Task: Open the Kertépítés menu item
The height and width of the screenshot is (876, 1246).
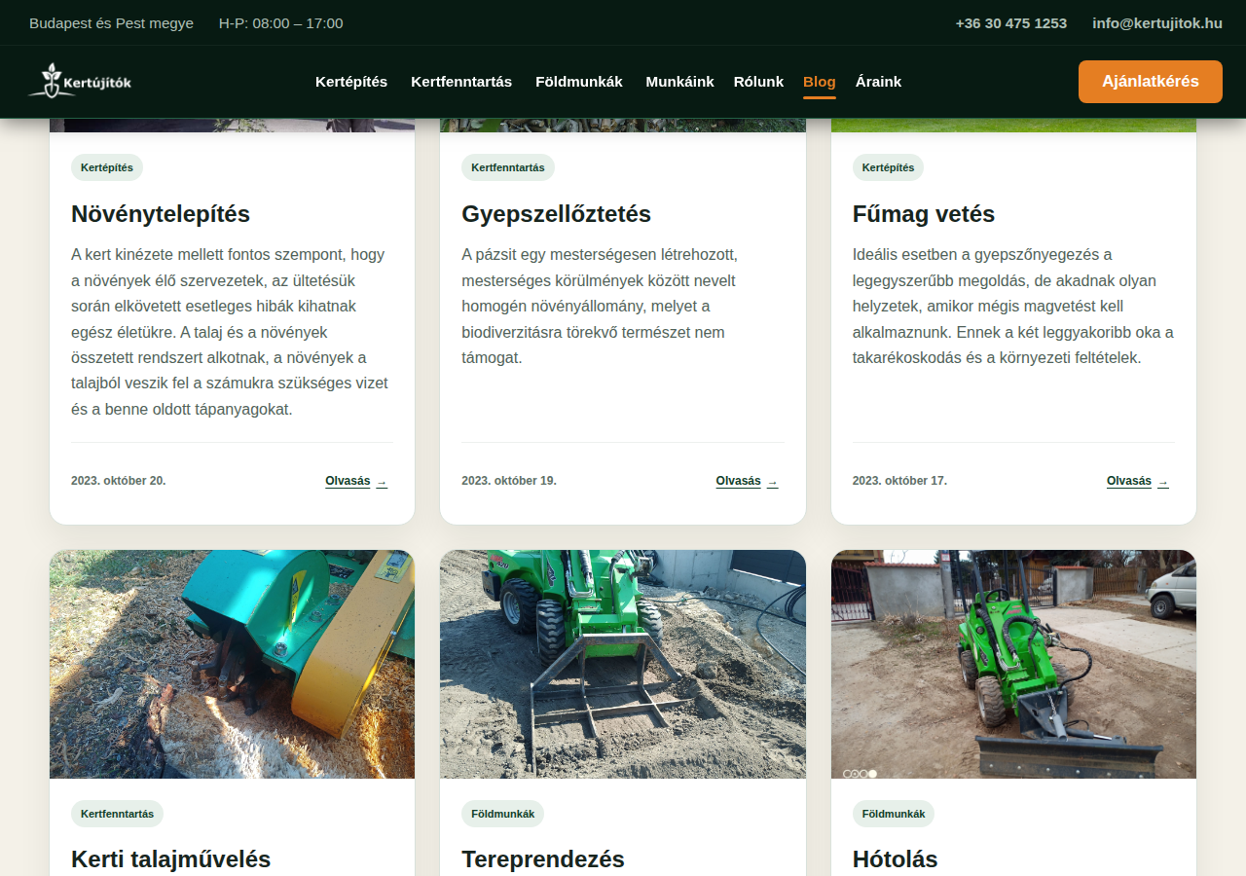Action: point(351,82)
